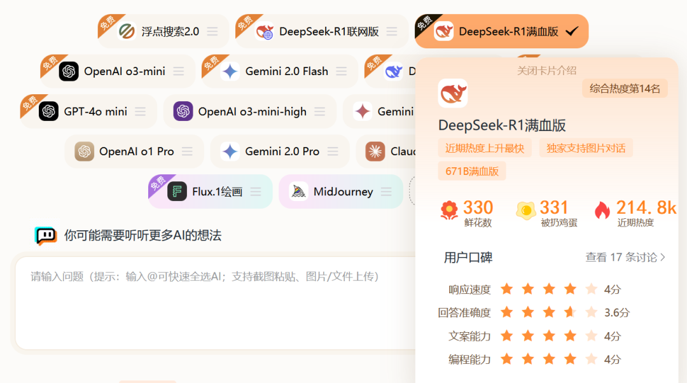Click the chat bubble icon beside 你可能需要听听更多AI的想法
The height and width of the screenshot is (383, 687).
46,236
